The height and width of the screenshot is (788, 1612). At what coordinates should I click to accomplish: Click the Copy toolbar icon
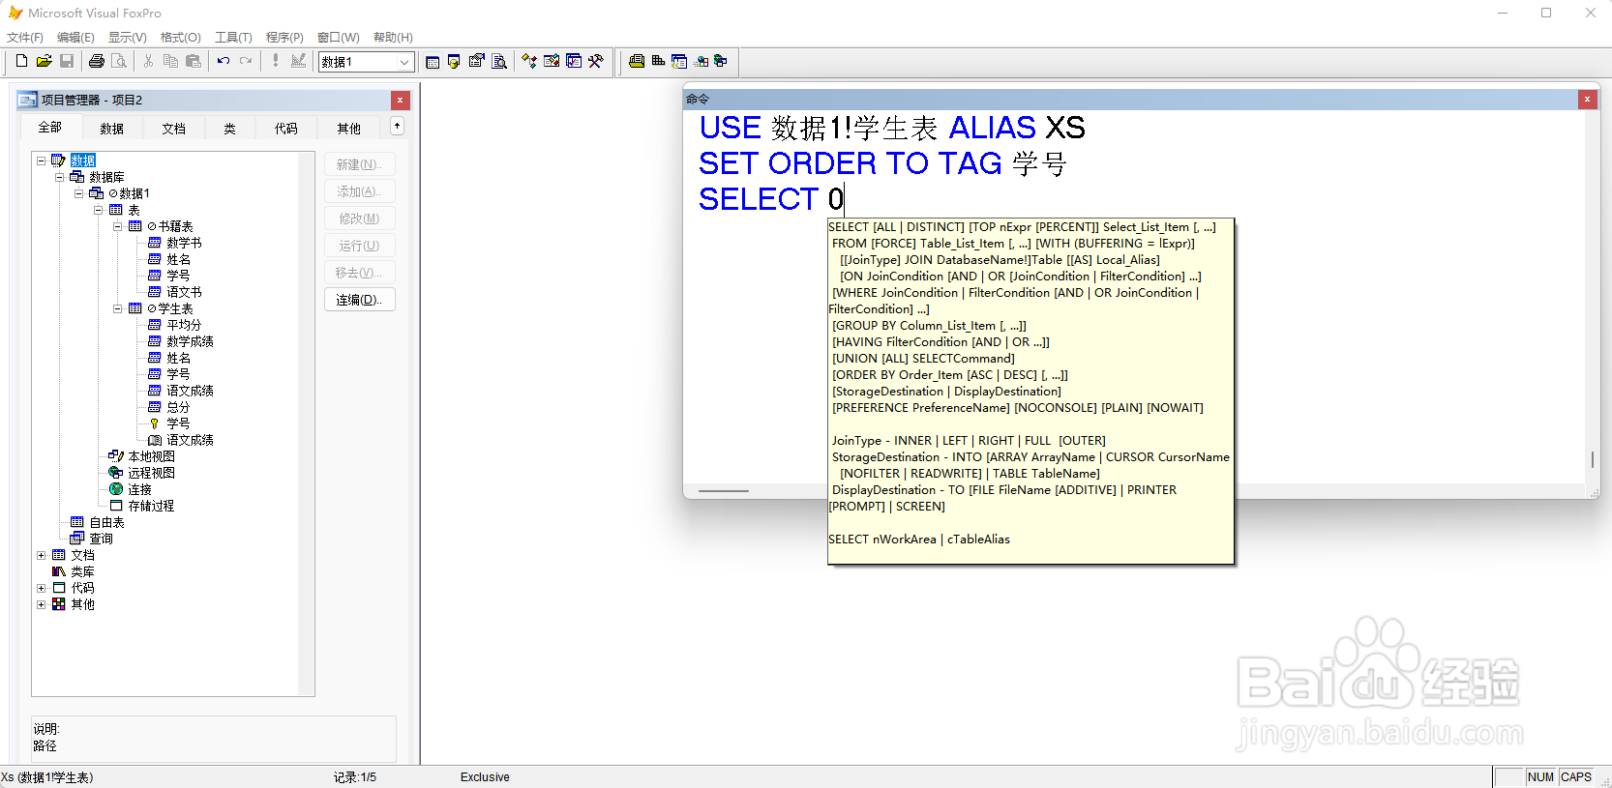coord(170,61)
